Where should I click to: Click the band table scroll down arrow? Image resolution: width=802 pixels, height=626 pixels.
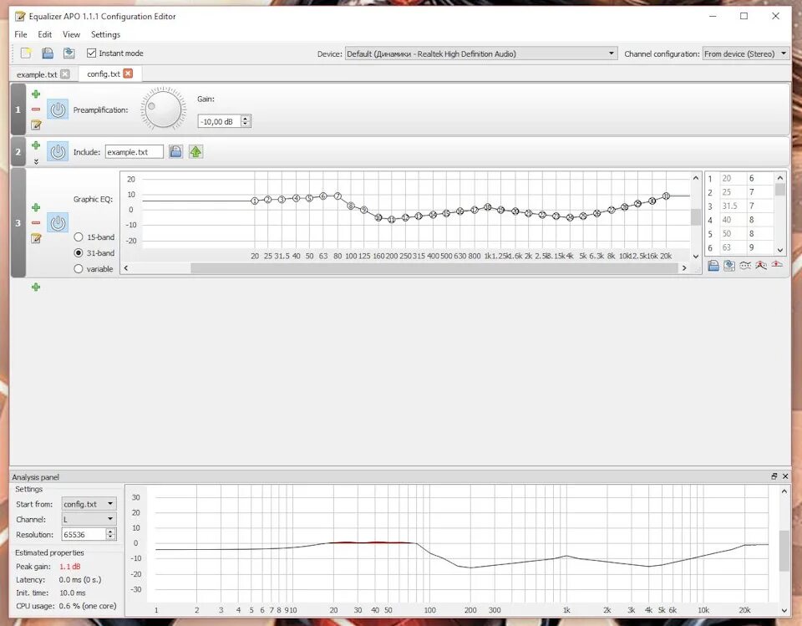coord(780,250)
